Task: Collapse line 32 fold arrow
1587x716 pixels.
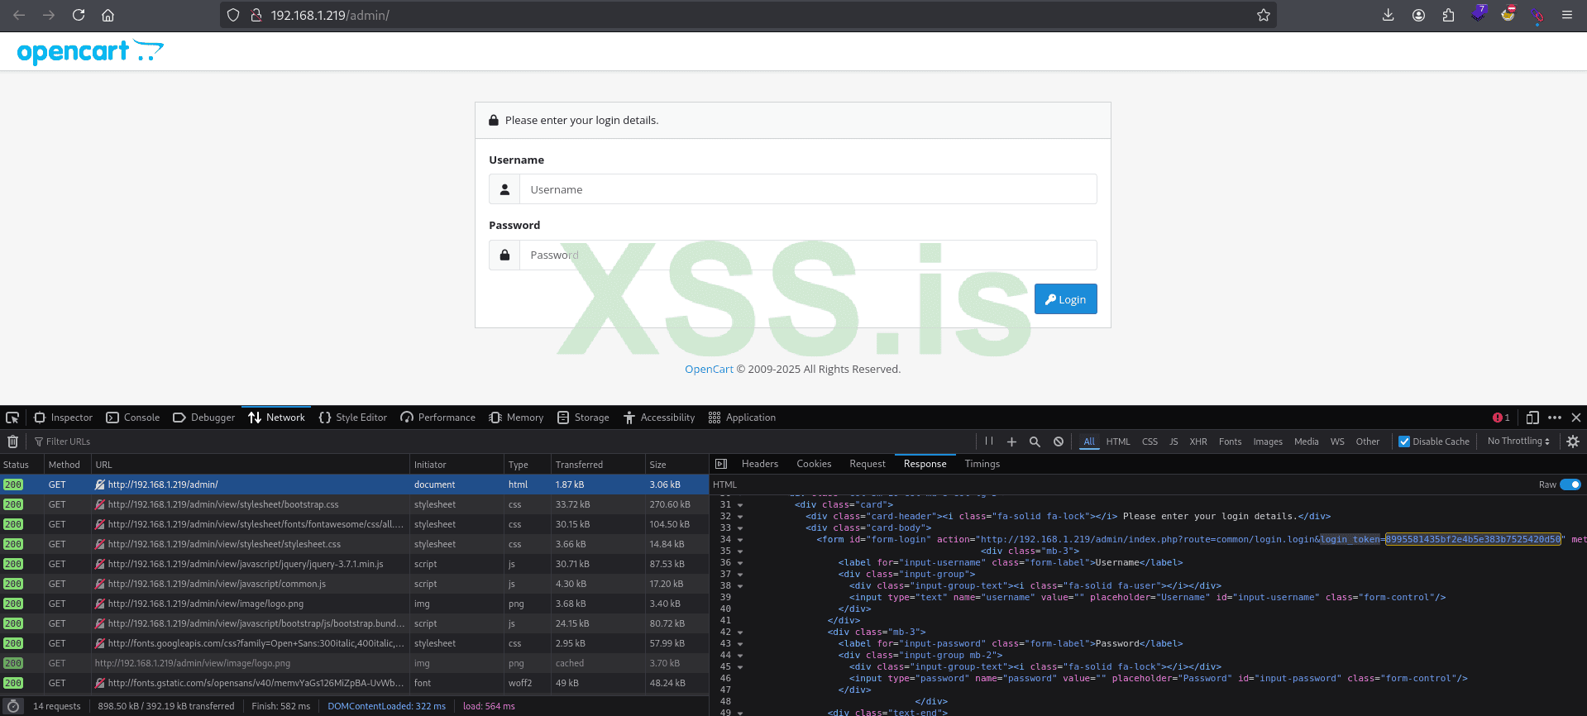Action: [740, 517]
